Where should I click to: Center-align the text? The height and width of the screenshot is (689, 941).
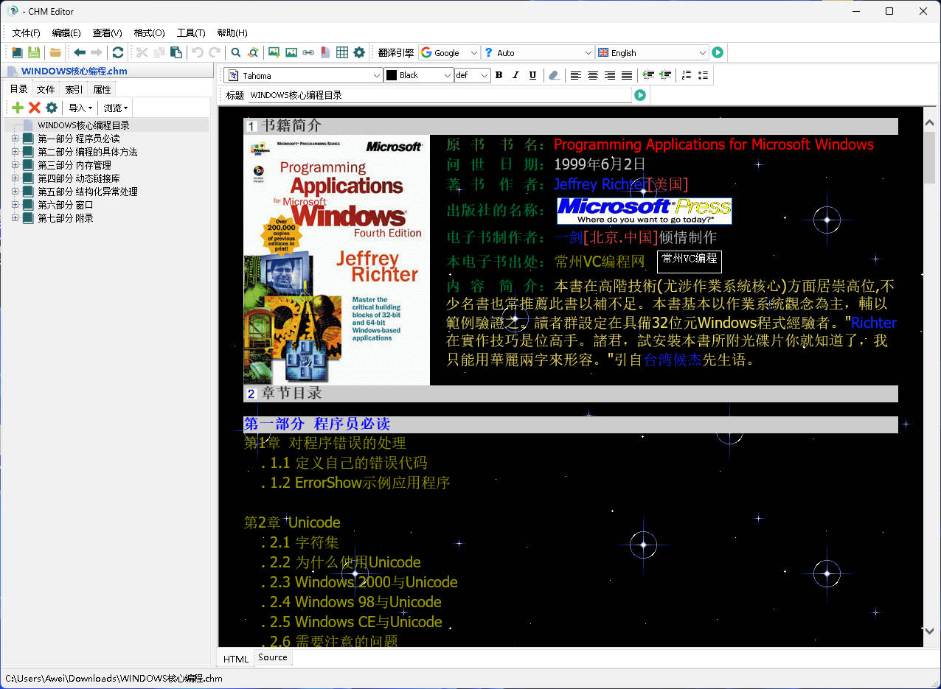pyautogui.click(x=593, y=75)
